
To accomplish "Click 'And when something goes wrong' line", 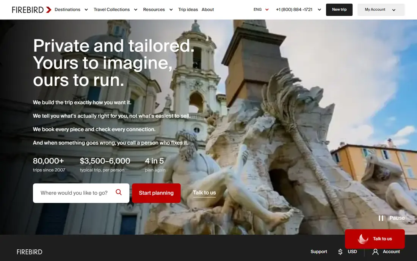I will (x=111, y=143).
